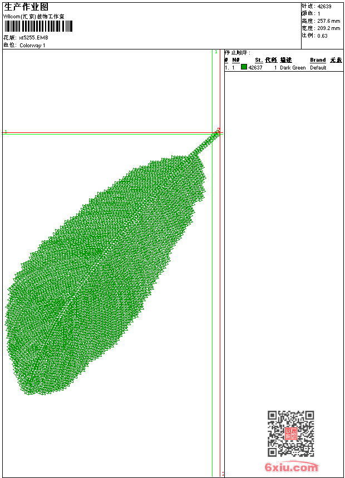Click the barcode under the studio name
The height and width of the screenshot is (478, 345).
(x=38, y=26)
